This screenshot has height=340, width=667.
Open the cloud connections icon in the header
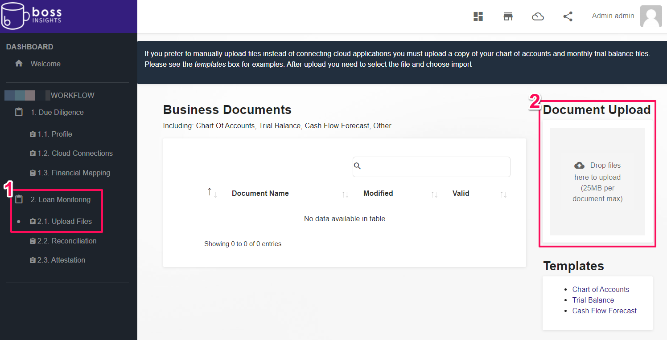point(538,16)
